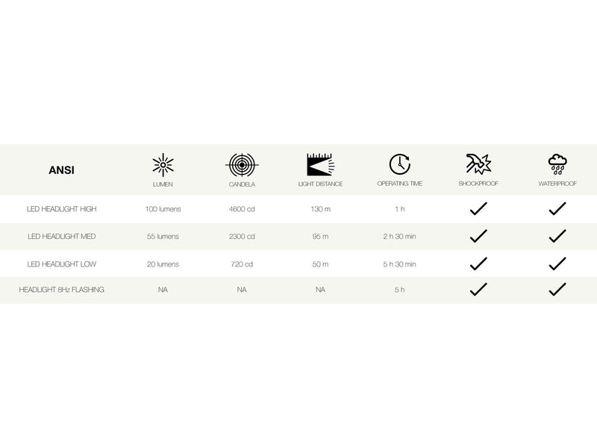Click the 4600 cd candela value

[242, 209]
